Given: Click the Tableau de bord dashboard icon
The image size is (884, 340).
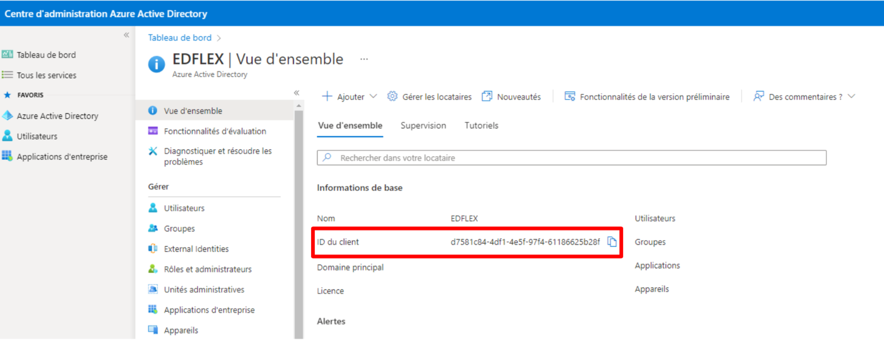Looking at the screenshot, I should 7,54.
